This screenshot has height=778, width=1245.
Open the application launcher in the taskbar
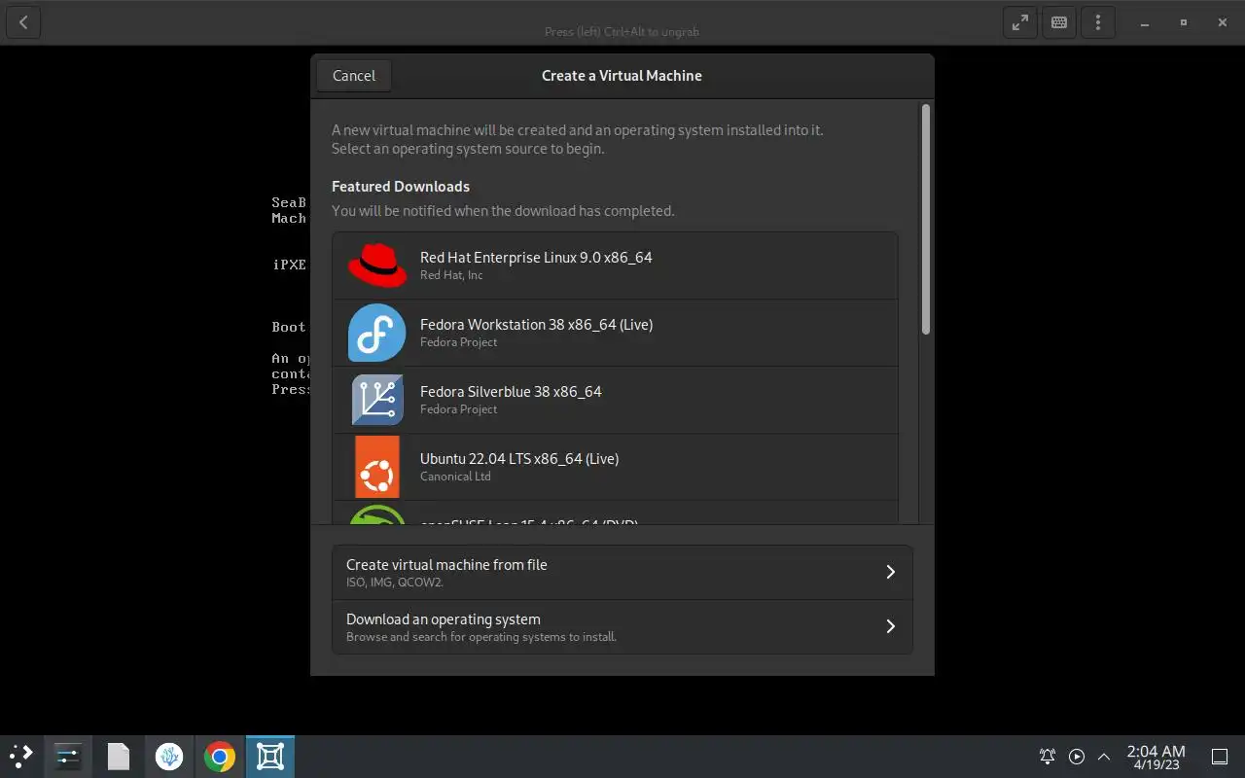point(21,757)
